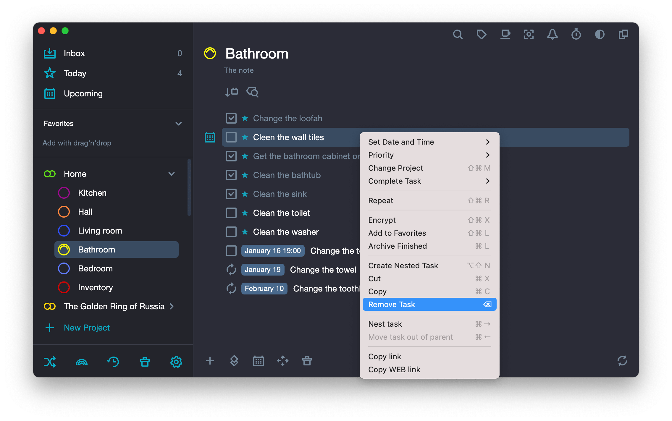Check the January 16 19:00 task checkbox
This screenshot has width=672, height=421.
pos(231,251)
